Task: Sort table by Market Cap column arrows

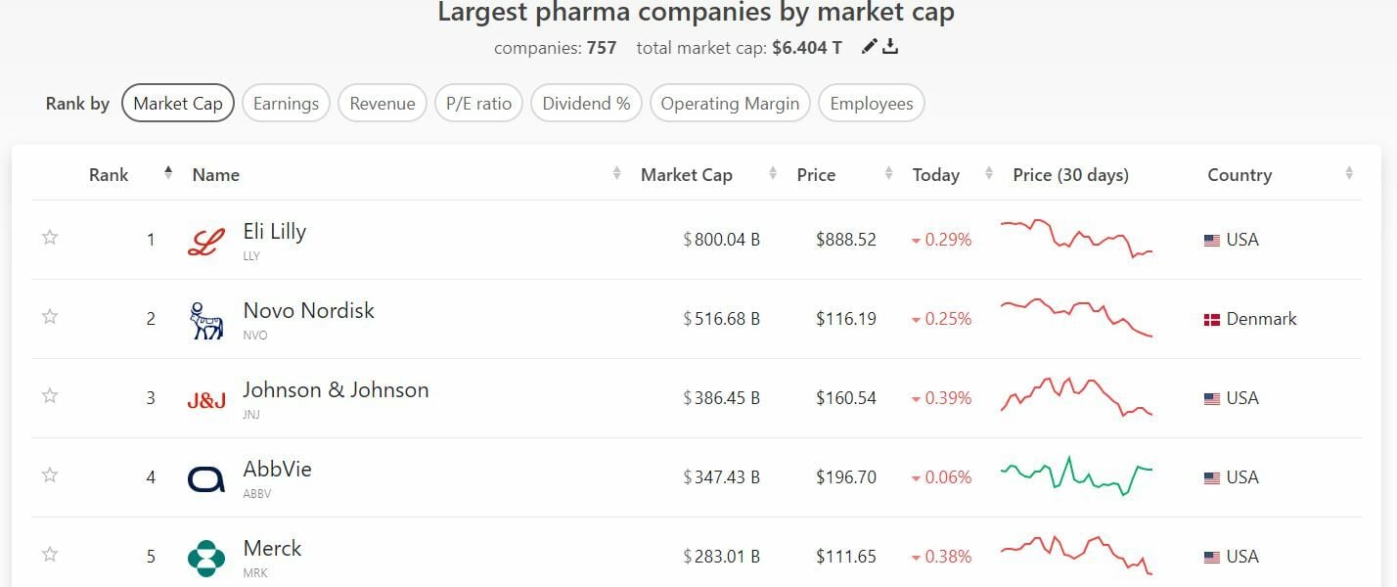Action: [x=773, y=174]
